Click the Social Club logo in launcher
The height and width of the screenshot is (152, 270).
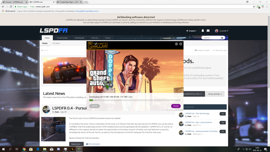[97, 45]
